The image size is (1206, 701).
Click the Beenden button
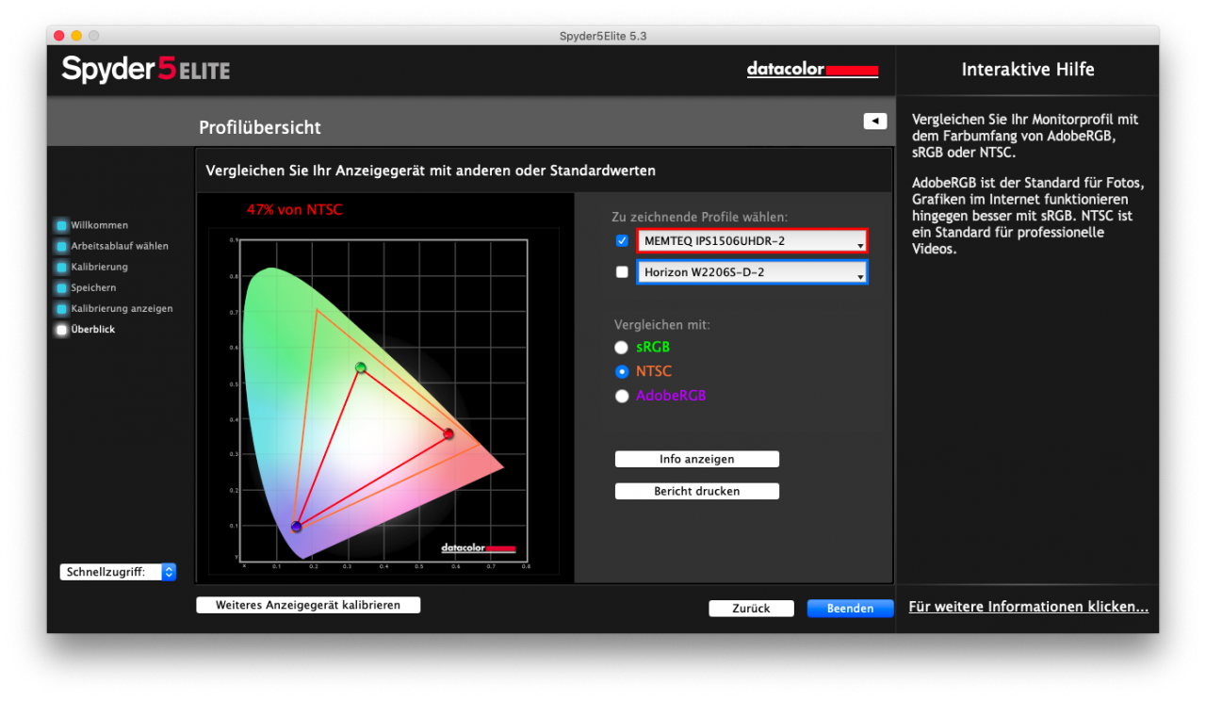pyautogui.click(x=850, y=609)
